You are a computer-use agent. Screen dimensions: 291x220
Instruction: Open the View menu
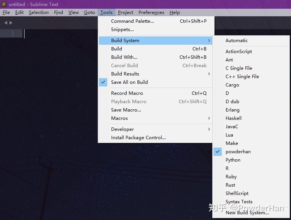pyautogui.click(x=73, y=13)
